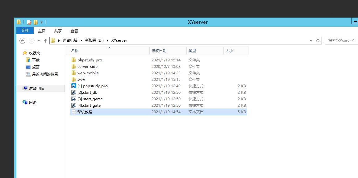Click New Folder icon in title bar

(x=35, y=22)
